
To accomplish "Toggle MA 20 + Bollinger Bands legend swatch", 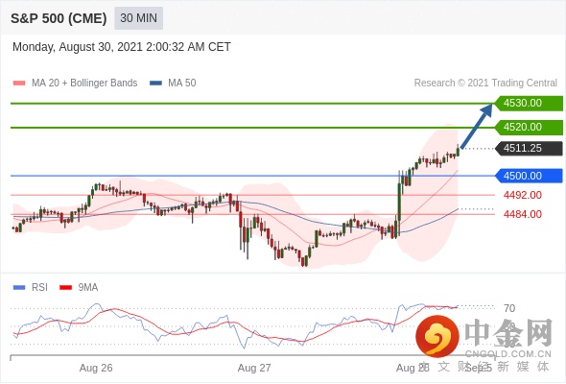I will point(19,84).
